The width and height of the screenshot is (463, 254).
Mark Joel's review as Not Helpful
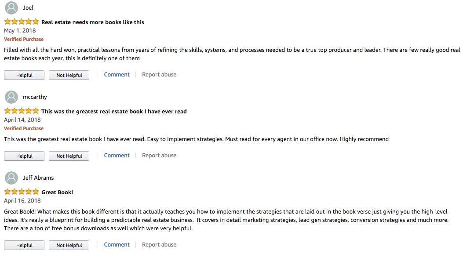tap(69, 75)
